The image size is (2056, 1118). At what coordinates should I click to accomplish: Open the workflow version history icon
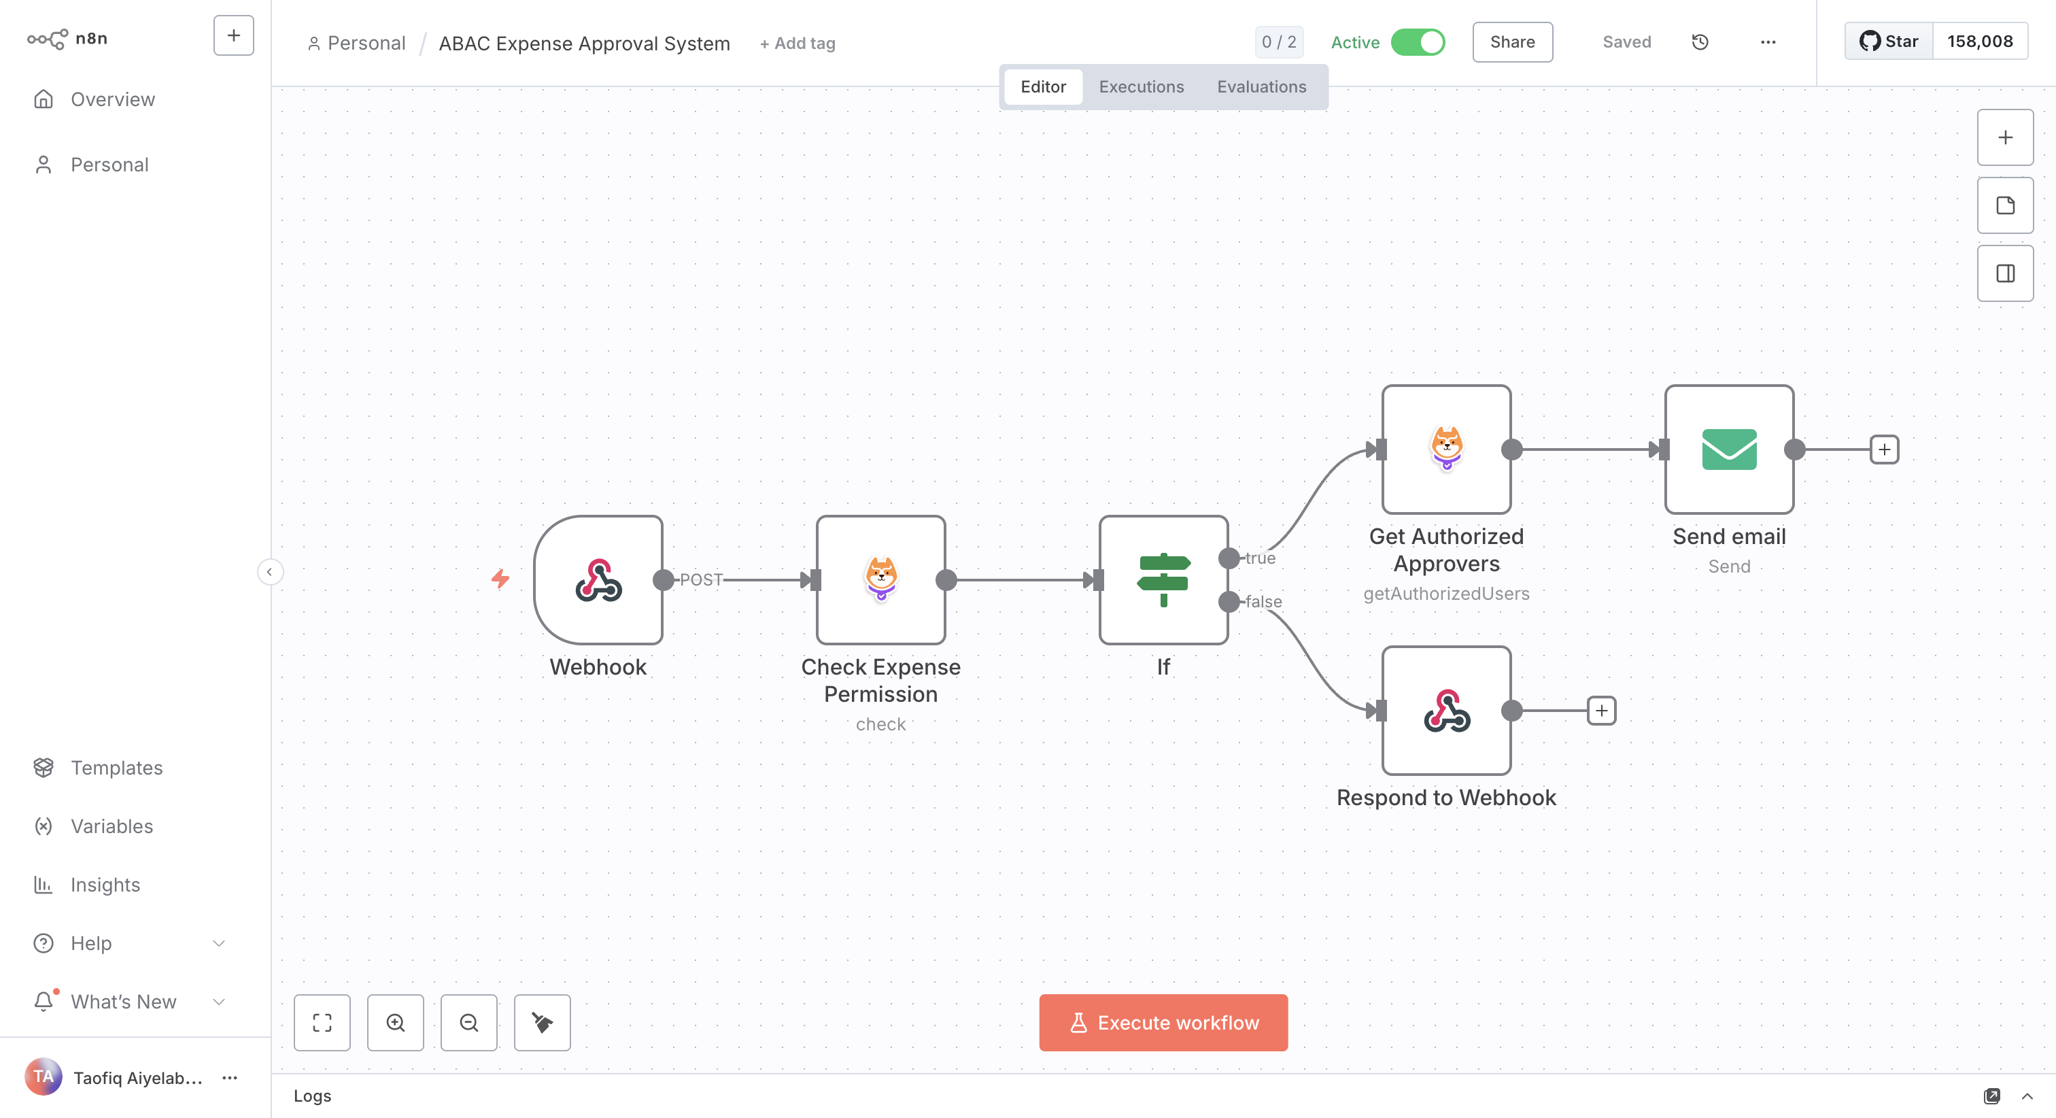pyautogui.click(x=1700, y=41)
